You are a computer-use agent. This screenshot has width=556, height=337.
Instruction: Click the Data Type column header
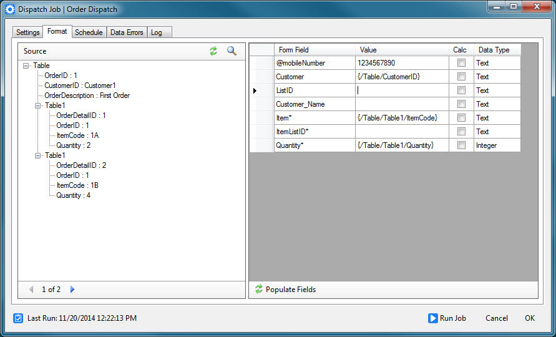click(x=497, y=50)
